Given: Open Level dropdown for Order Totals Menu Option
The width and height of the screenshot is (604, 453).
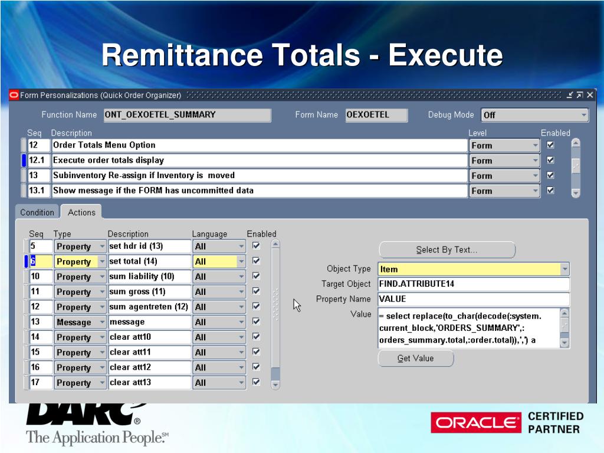Looking at the screenshot, I should pyautogui.click(x=535, y=145).
